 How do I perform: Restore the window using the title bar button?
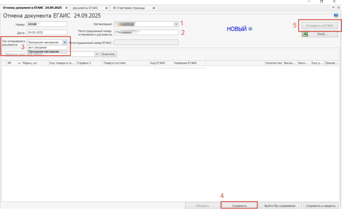(322, 1)
